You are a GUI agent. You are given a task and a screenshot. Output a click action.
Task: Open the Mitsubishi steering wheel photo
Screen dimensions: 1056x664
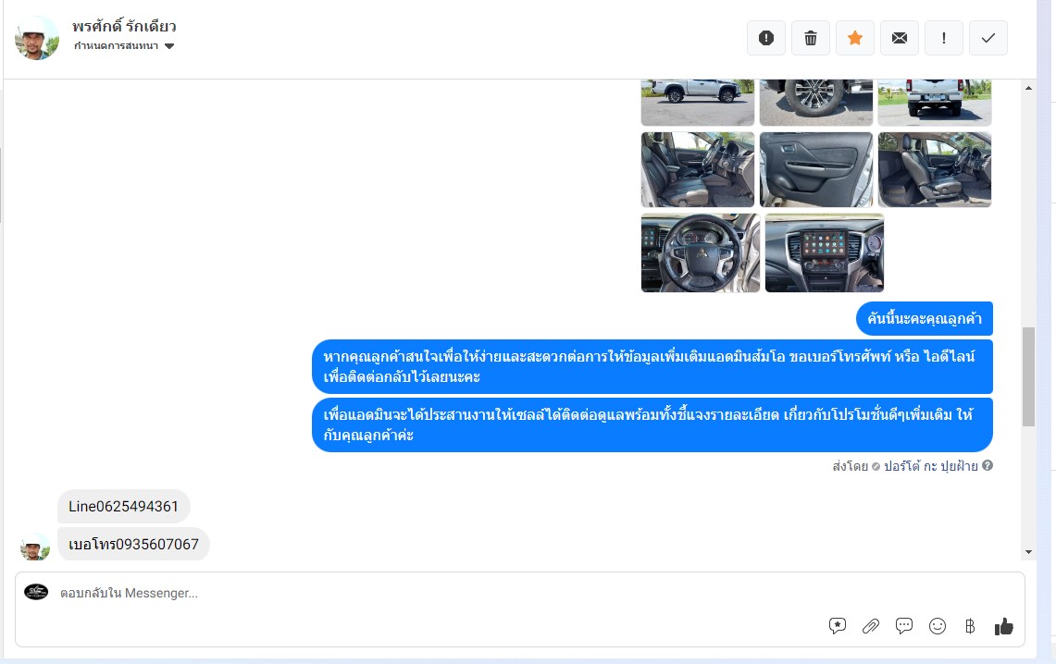coord(701,253)
